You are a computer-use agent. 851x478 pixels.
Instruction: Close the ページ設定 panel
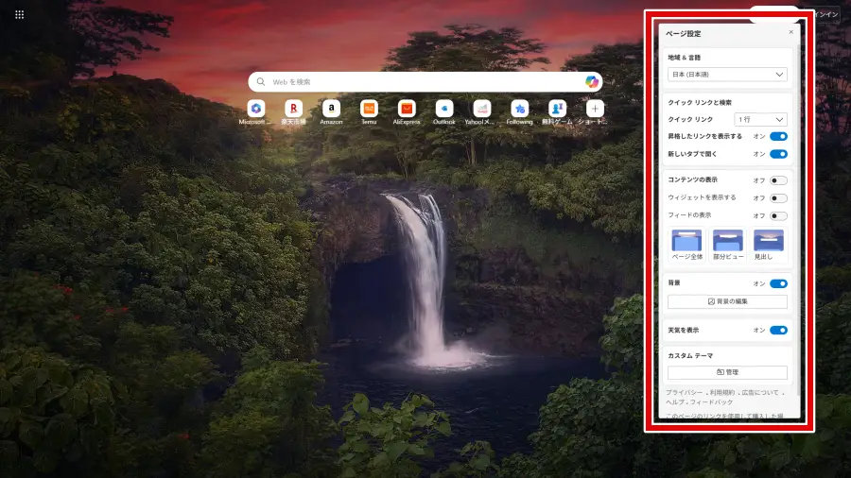[x=790, y=32]
